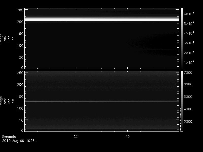This screenshot has height=152, width=203.
Task: Click the '100' tick of ns keogram
Action: [20, 46]
